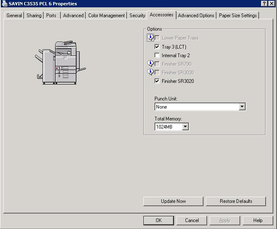Click the printer icon in title bar
The image size is (277, 229).
(4, 4)
